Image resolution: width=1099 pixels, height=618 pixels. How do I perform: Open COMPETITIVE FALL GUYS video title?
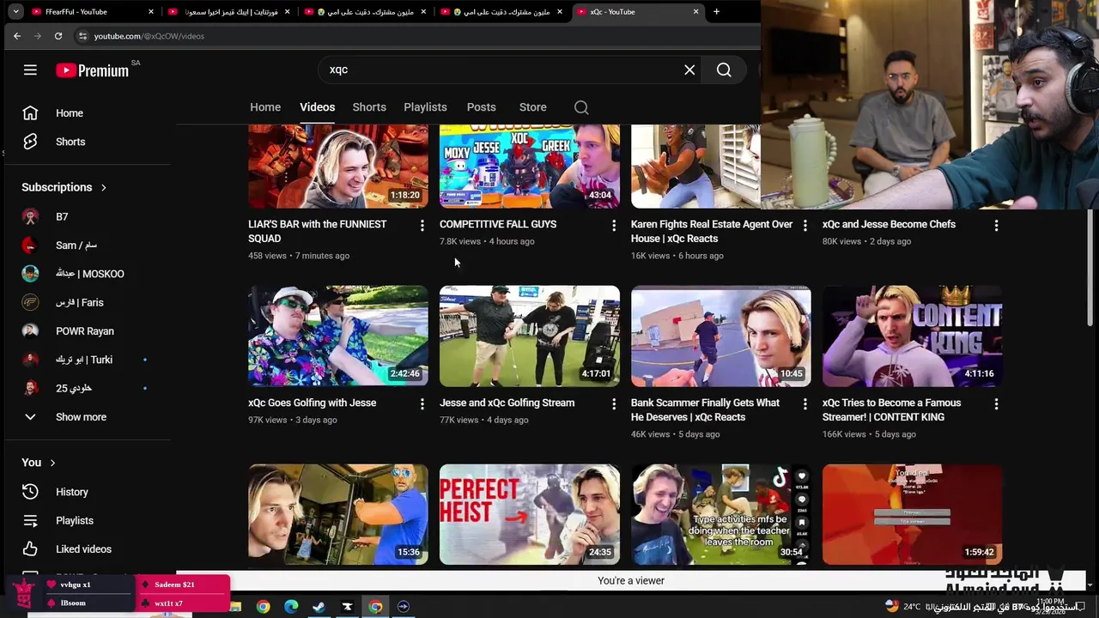coord(498,224)
